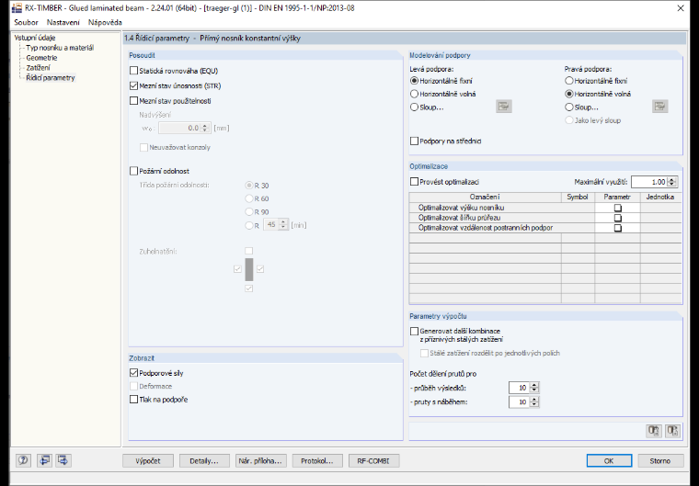Open the Soubor menu

pos(26,22)
